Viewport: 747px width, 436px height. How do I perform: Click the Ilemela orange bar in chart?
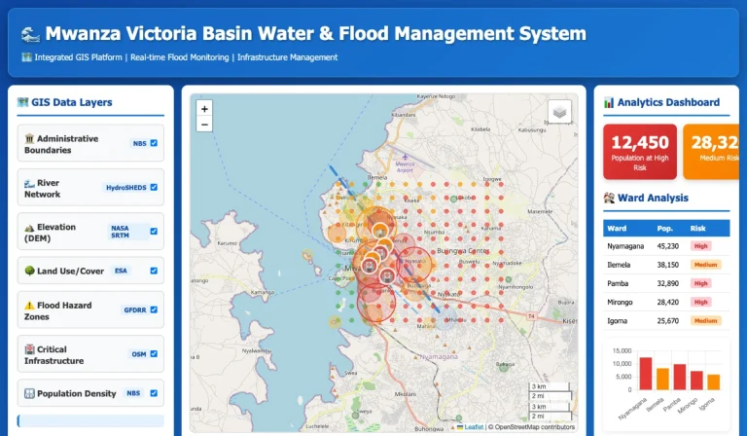coord(662,379)
